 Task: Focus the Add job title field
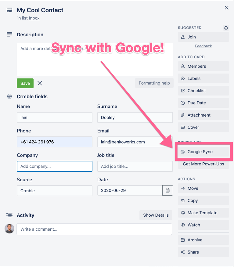(135, 166)
